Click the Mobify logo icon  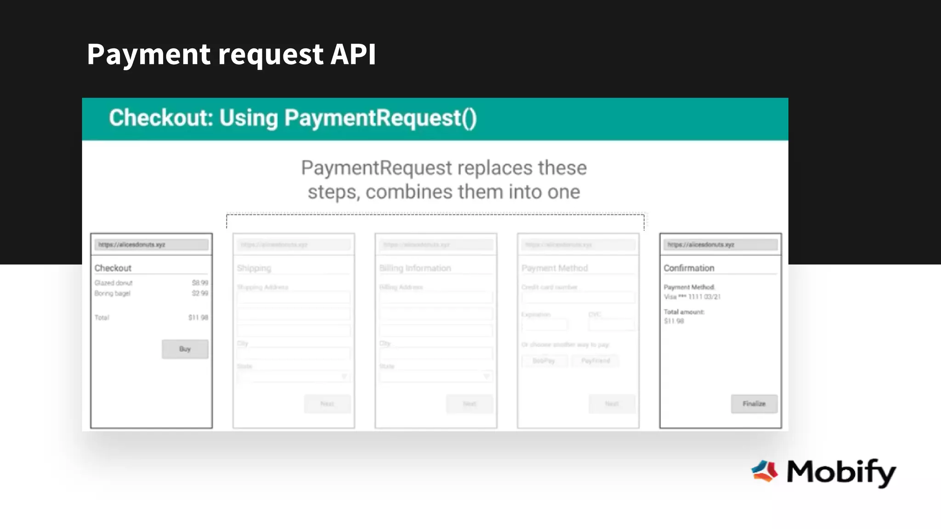pos(765,471)
